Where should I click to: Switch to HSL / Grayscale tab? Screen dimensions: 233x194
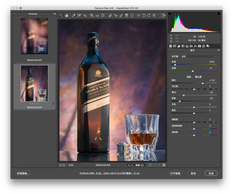click(183, 46)
